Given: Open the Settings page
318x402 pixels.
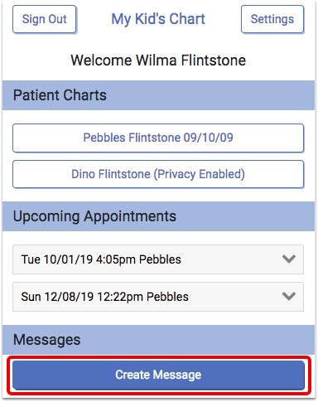Looking at the screenshot, I should pyautogui.click(x=272, y=19).
